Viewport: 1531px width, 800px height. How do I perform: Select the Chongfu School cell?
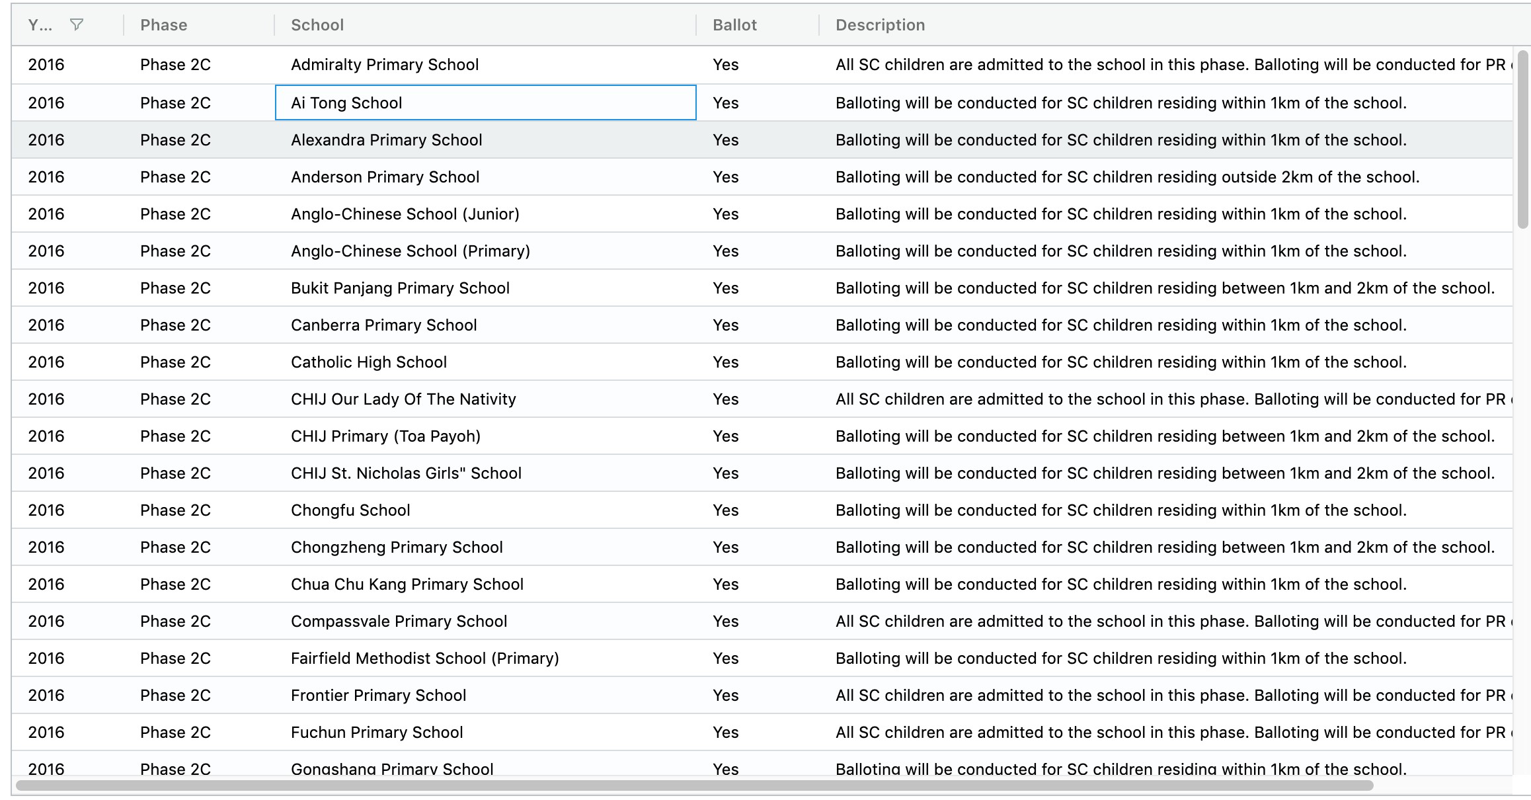point(350,510)
